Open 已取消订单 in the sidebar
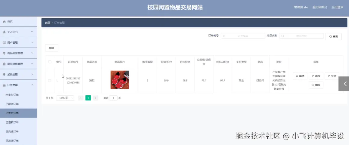Screen dimensions: 349x145 click(x=18, y=104)
